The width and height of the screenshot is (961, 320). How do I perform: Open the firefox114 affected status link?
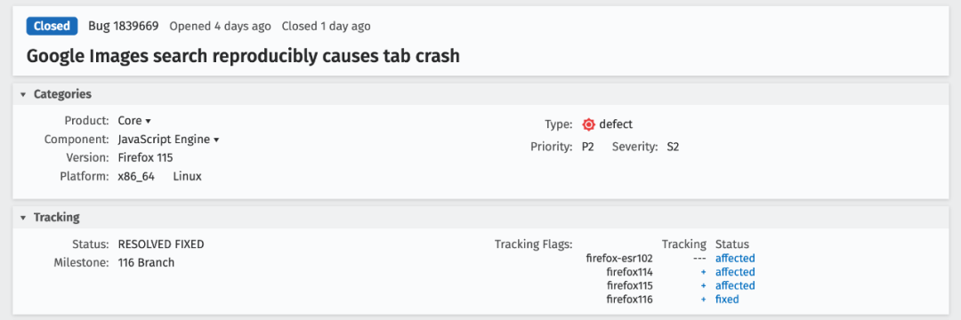click(x=735, y=272)
